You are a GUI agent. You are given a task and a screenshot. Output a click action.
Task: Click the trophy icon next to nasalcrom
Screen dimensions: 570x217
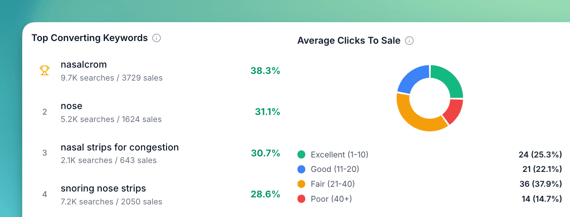point(44,71)
